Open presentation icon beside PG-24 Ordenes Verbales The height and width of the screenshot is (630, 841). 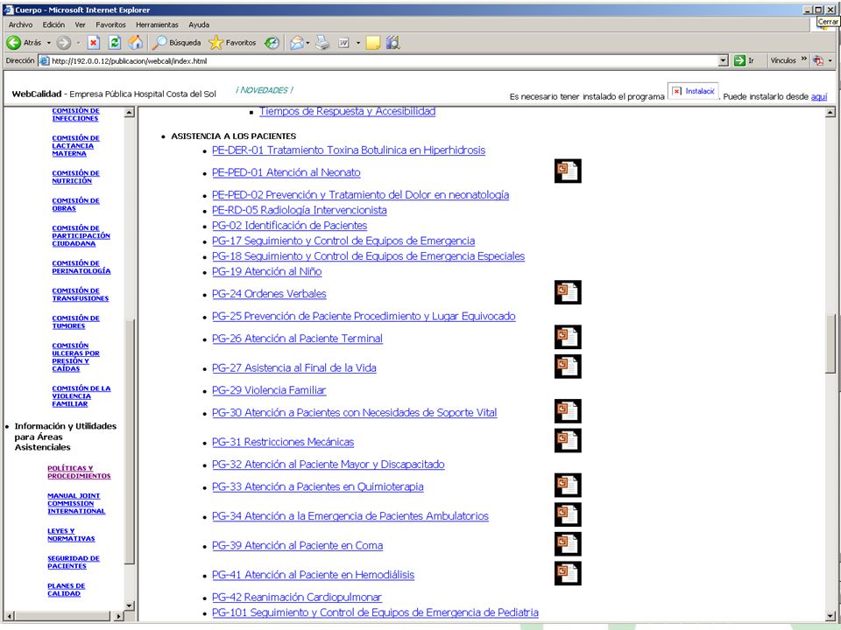point(568,292)
